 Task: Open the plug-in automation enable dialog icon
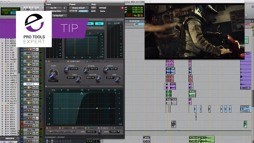pos(93,8)
